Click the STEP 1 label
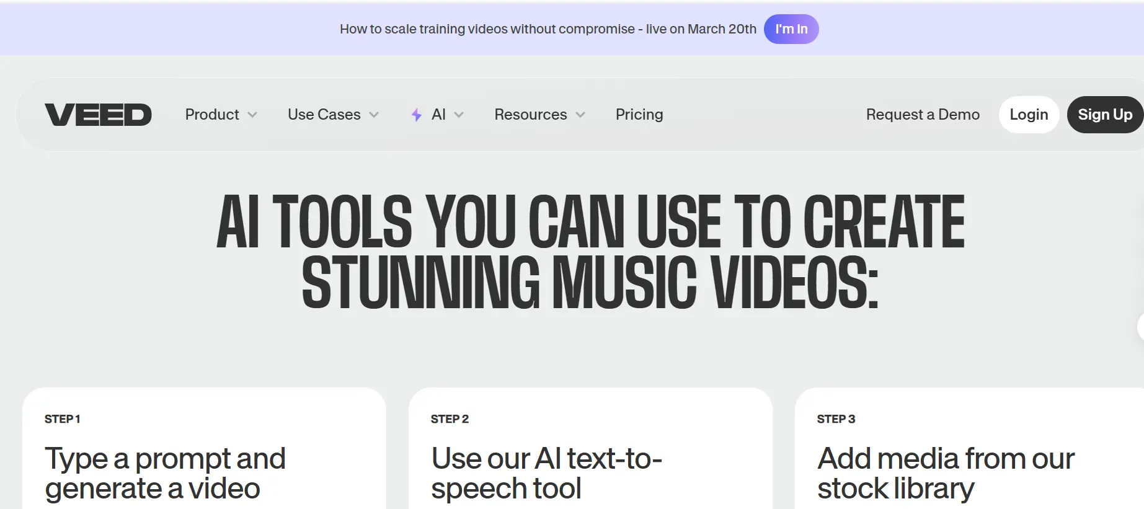1144x509 pixels. click(63, 419)
